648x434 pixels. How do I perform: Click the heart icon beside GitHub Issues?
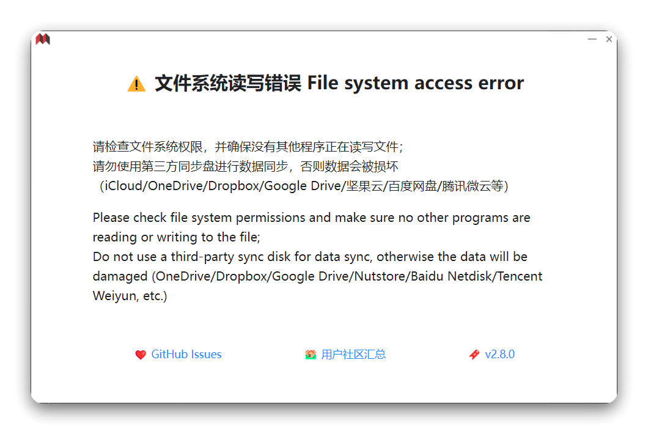(x=140, y=354)
